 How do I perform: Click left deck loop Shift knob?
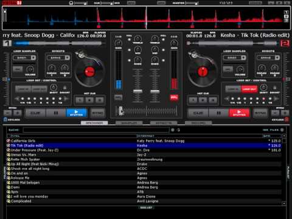click(x=54, y=88)
